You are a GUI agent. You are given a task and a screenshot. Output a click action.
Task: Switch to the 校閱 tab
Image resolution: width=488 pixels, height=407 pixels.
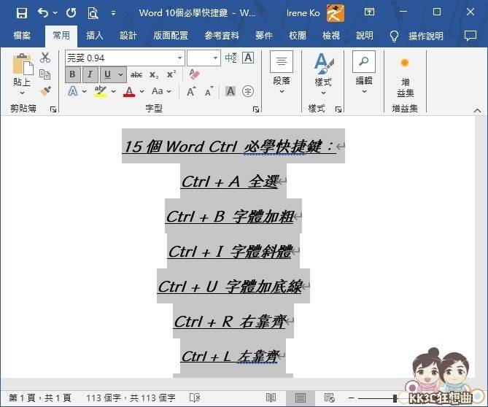click(x=298, y=36)
